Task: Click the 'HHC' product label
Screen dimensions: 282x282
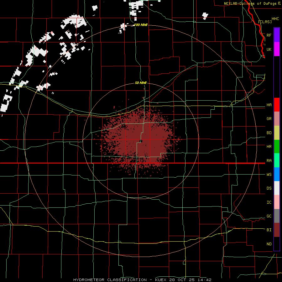Action: coord(275,19)
